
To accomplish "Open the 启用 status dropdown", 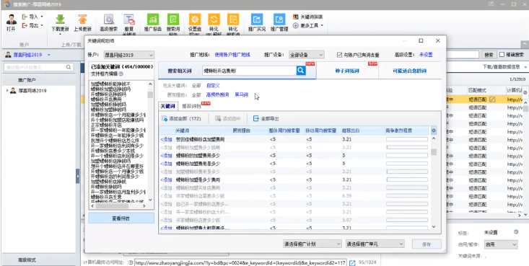I will click(x=500, y=244).
